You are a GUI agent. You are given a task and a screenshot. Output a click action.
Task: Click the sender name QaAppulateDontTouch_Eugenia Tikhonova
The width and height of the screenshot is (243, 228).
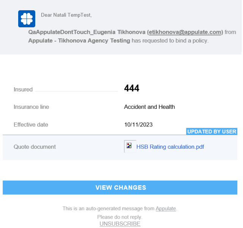coord(86,32)
